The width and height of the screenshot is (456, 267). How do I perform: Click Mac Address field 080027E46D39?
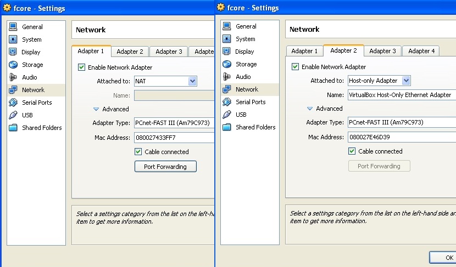point(402,137)
